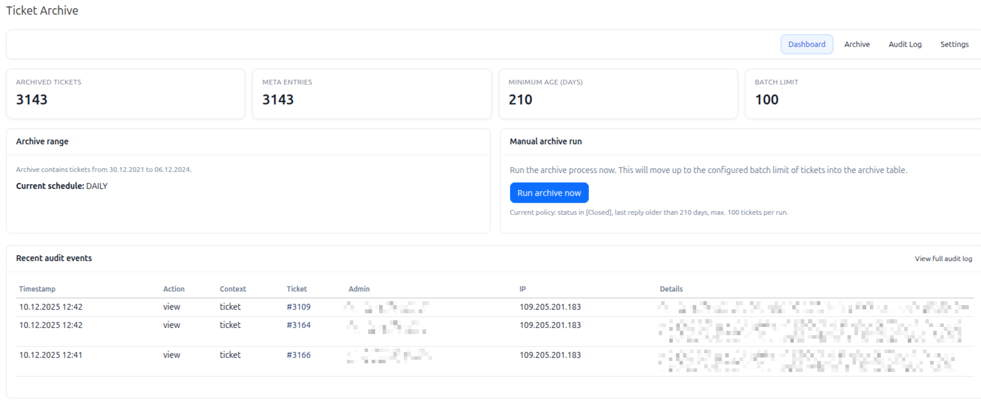Click the Batch Limit value 100
The image size is (981, 404).
click(x=766, y=100)
